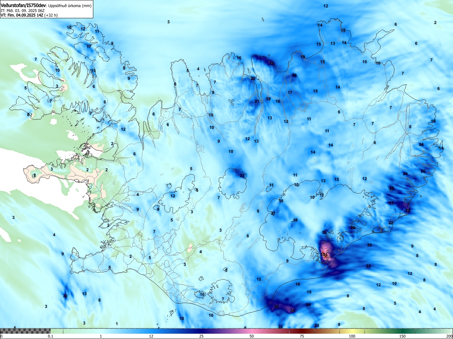
Task: Select the 'IT: Mið. 03. 09. 2025 06Z' line
Action: coord(23,11)
